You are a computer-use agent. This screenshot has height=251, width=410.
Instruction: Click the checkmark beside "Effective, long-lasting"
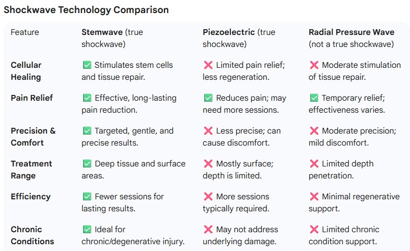pyautogui.click(x=87, y=98)
